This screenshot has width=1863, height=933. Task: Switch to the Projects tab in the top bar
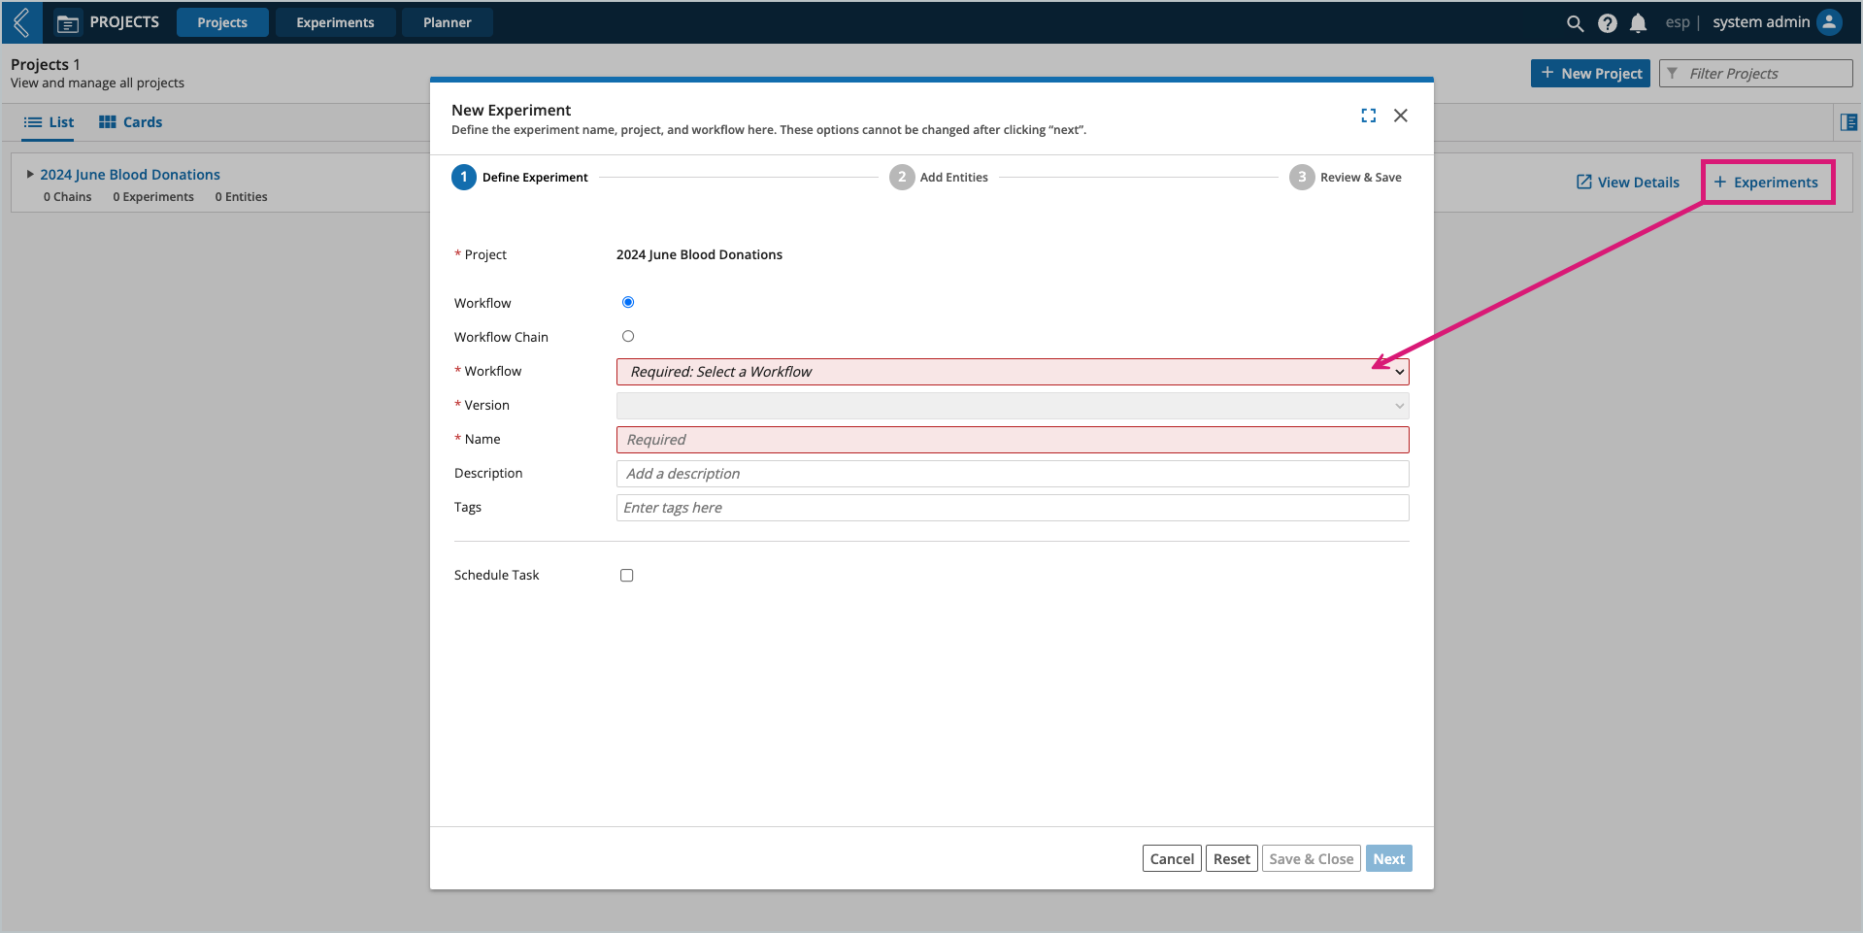tap(222, 22)
